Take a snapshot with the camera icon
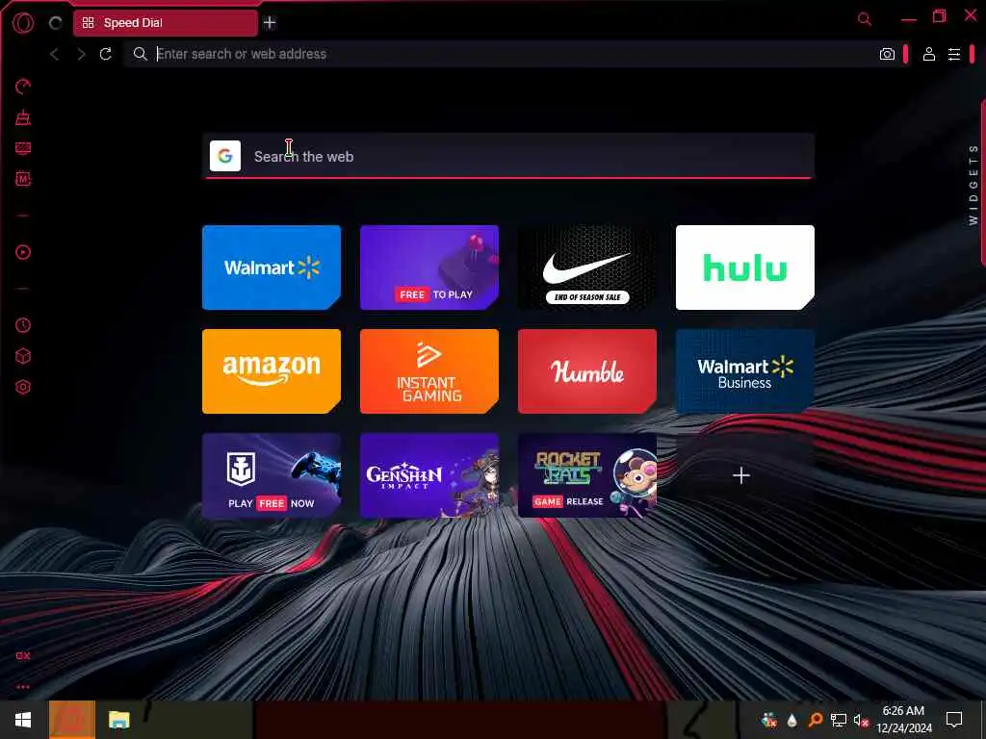 coord(887,54)
